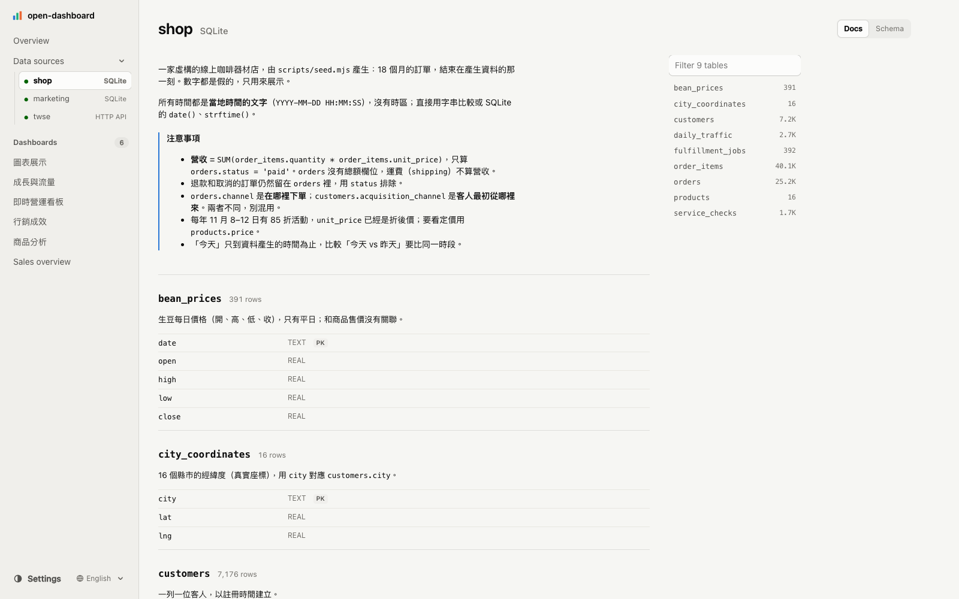Click the globe icon beside English
This screenshot has height=599, width=959.
point(80,579)
